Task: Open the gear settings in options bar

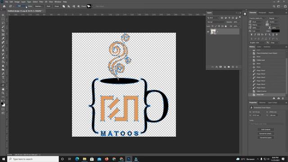Action: tap(78, 6)
